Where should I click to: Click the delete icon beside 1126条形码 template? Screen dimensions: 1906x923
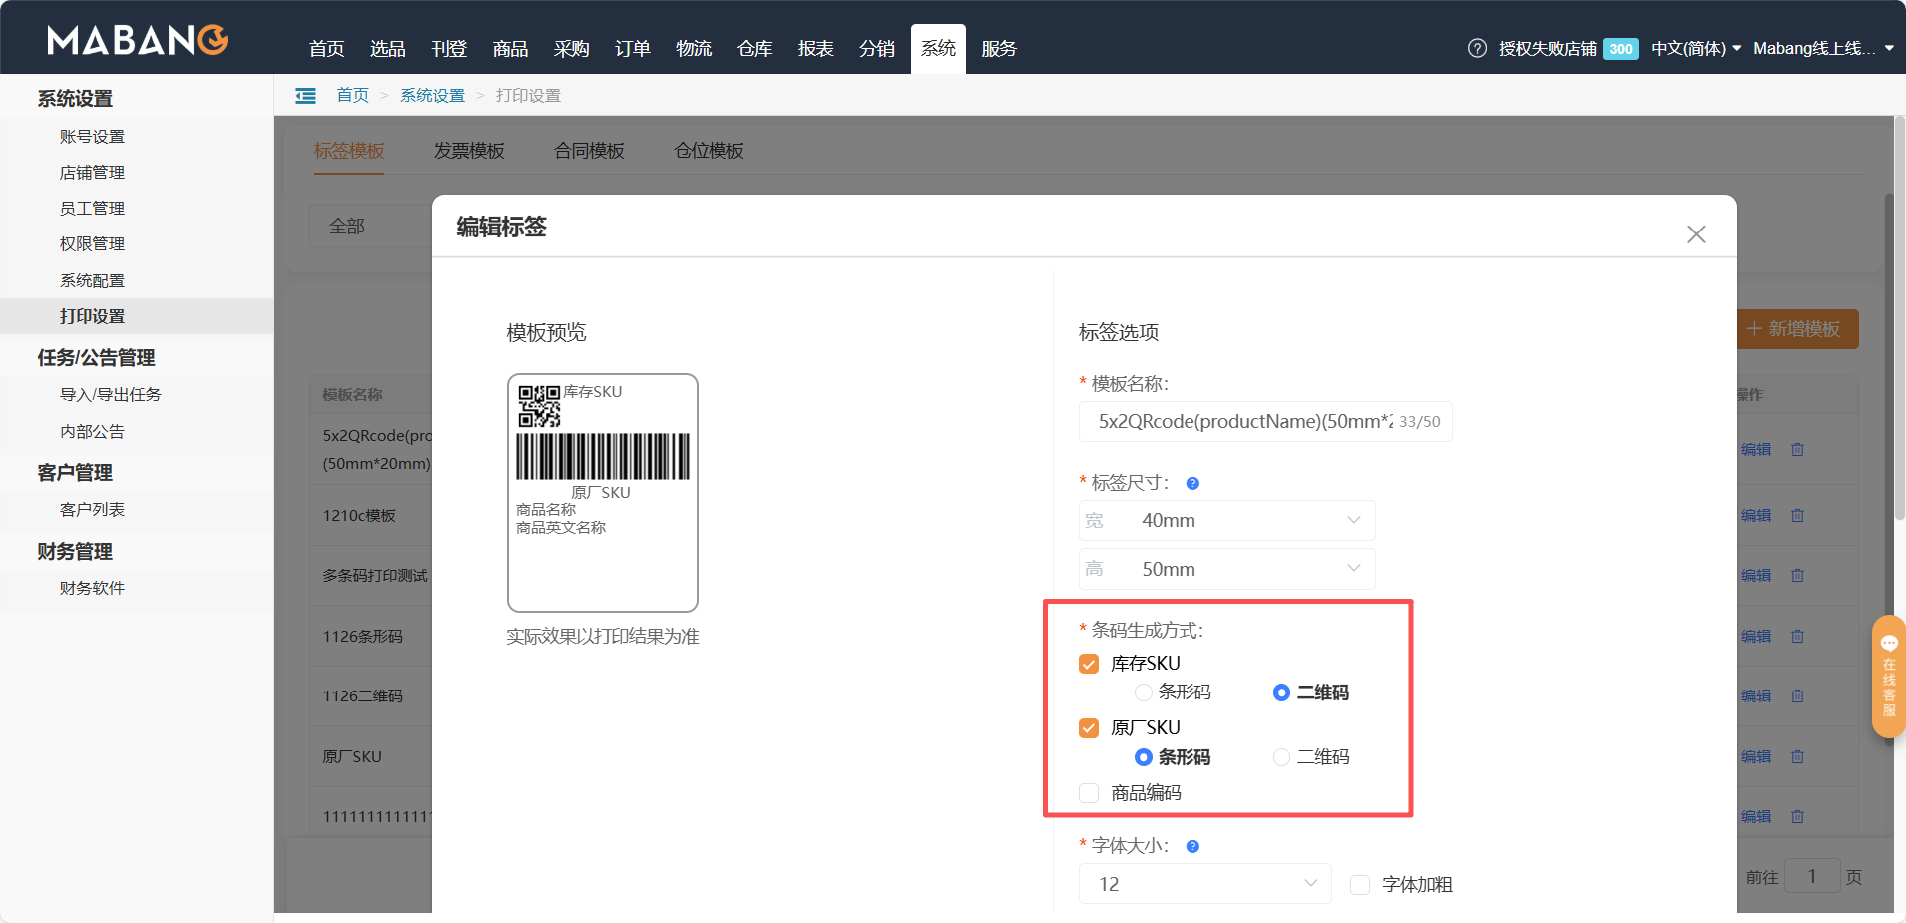pos(1797,636)
